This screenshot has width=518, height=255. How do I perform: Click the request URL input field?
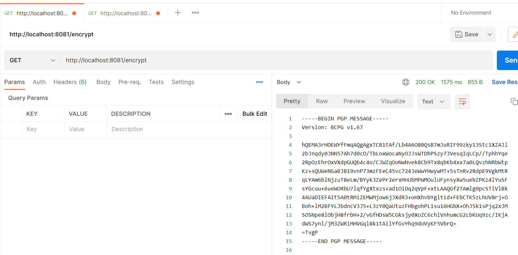(276, 60)
